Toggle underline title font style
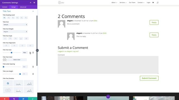The image size is (179, 100). coord(21,39)
